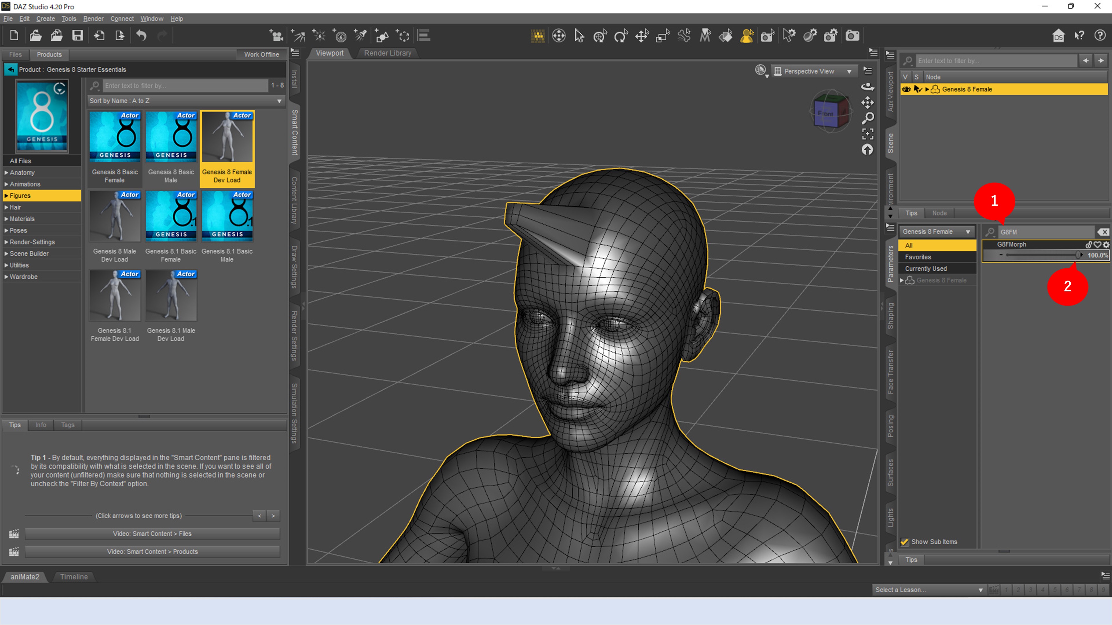Open the Render menu
This screenshot has width=1112, height=625.
click(93, 19)
